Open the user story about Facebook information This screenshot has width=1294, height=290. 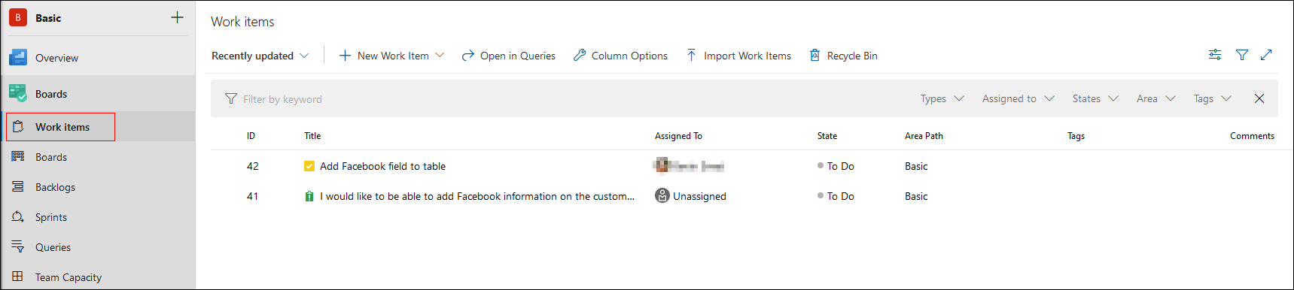[x=477, y=196]
